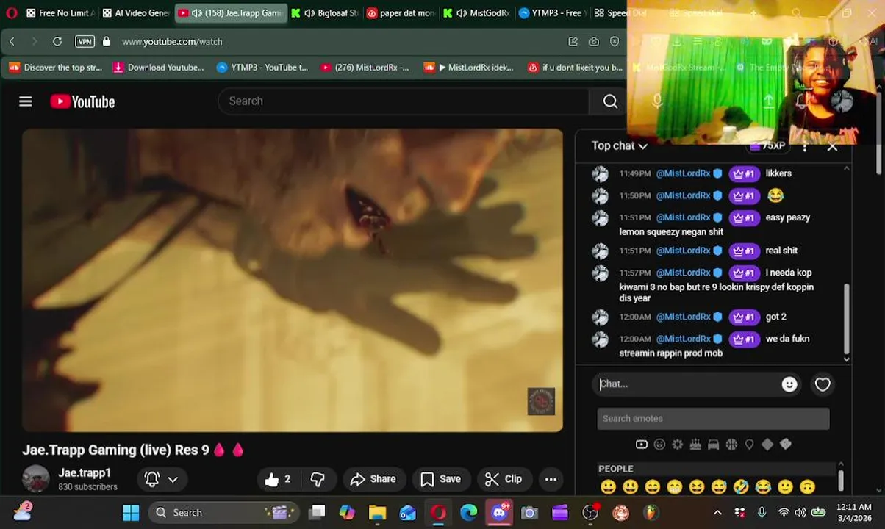Insert the tears of joy emoji
The height and width of the screenshot is (529, 885).
tap(763, 486)
